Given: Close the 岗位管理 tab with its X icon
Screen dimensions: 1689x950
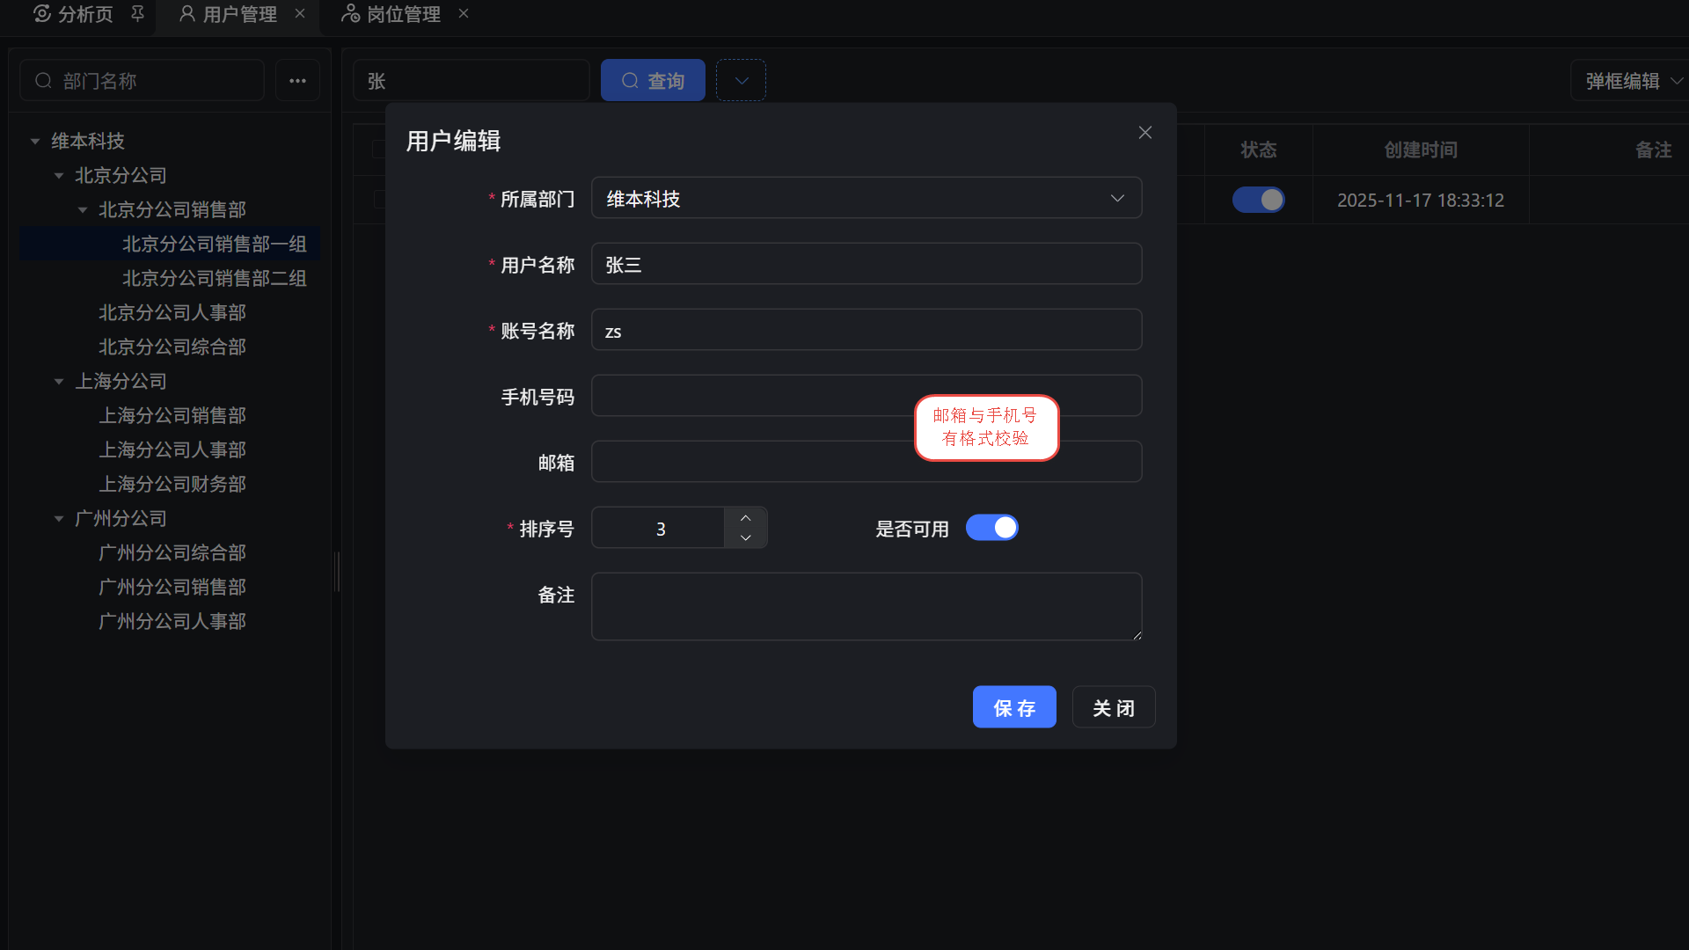Looking at the screenshot, I should tap(464, 14).
